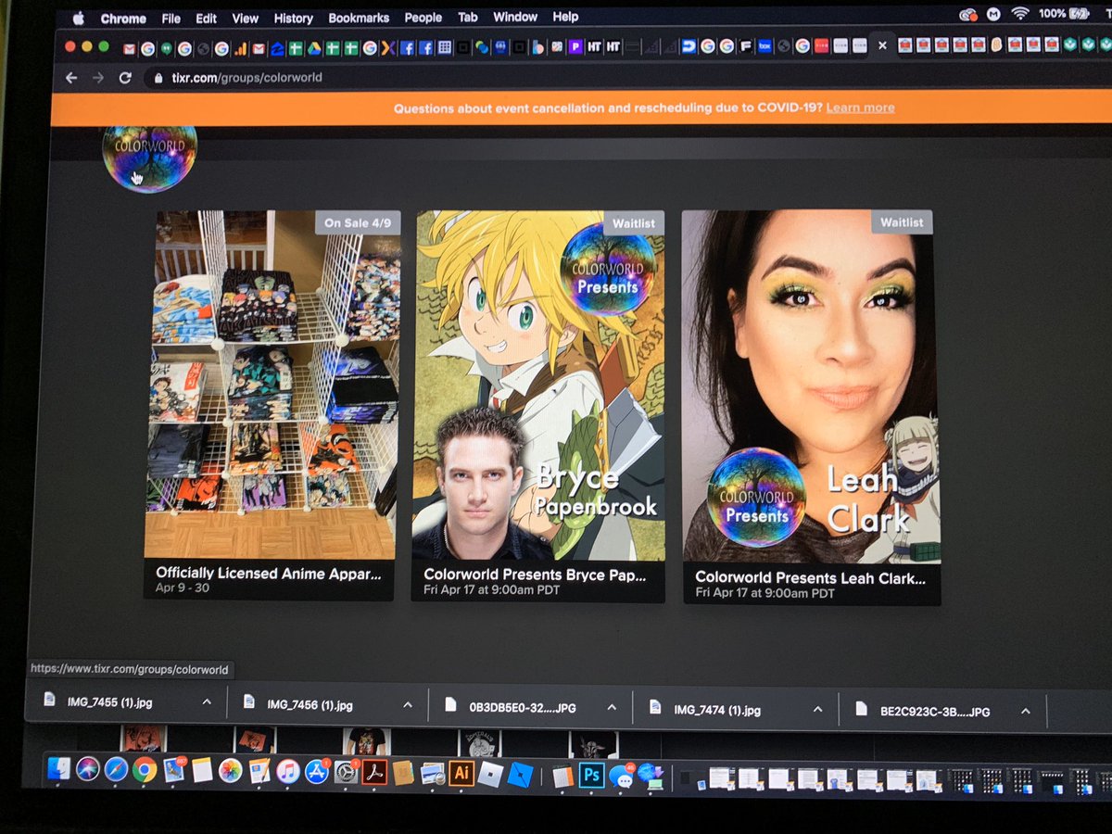Expand options for 0B3DB5E0-32....JPG download
The image size is (1112, 834).
click(612, 707)
